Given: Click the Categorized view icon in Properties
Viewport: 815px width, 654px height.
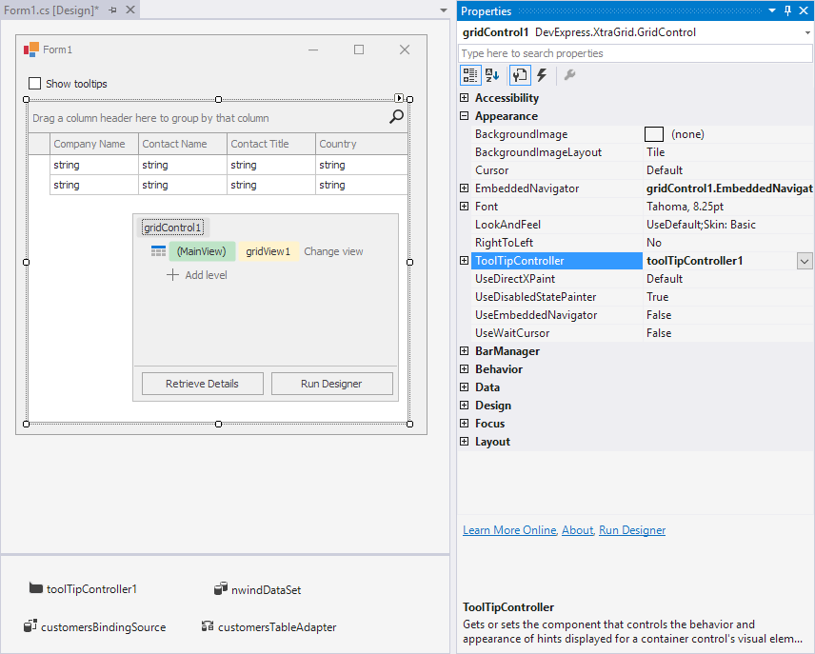Looking at the screenshot, I should click(470, 75).
